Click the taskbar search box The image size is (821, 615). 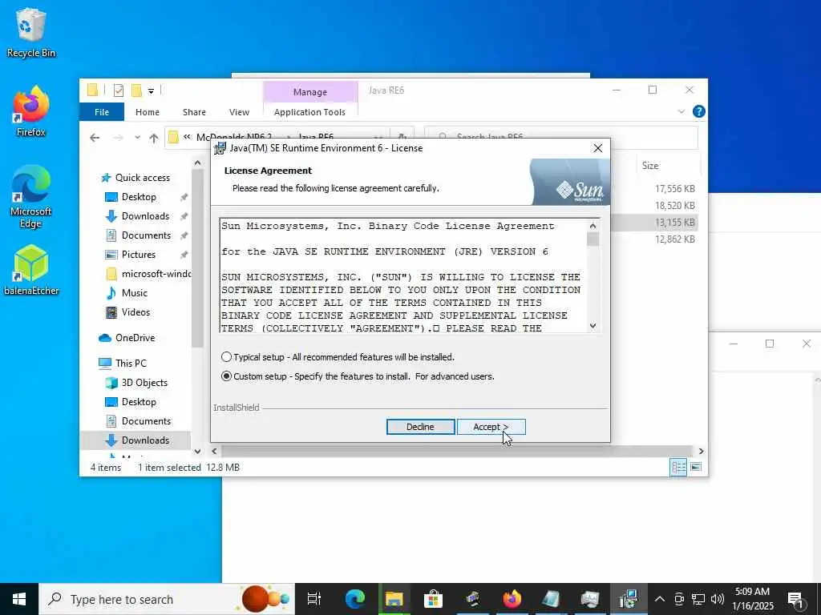167,599
